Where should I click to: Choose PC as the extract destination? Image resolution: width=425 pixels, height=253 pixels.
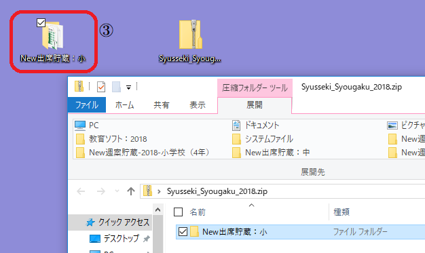coord(87,125)
